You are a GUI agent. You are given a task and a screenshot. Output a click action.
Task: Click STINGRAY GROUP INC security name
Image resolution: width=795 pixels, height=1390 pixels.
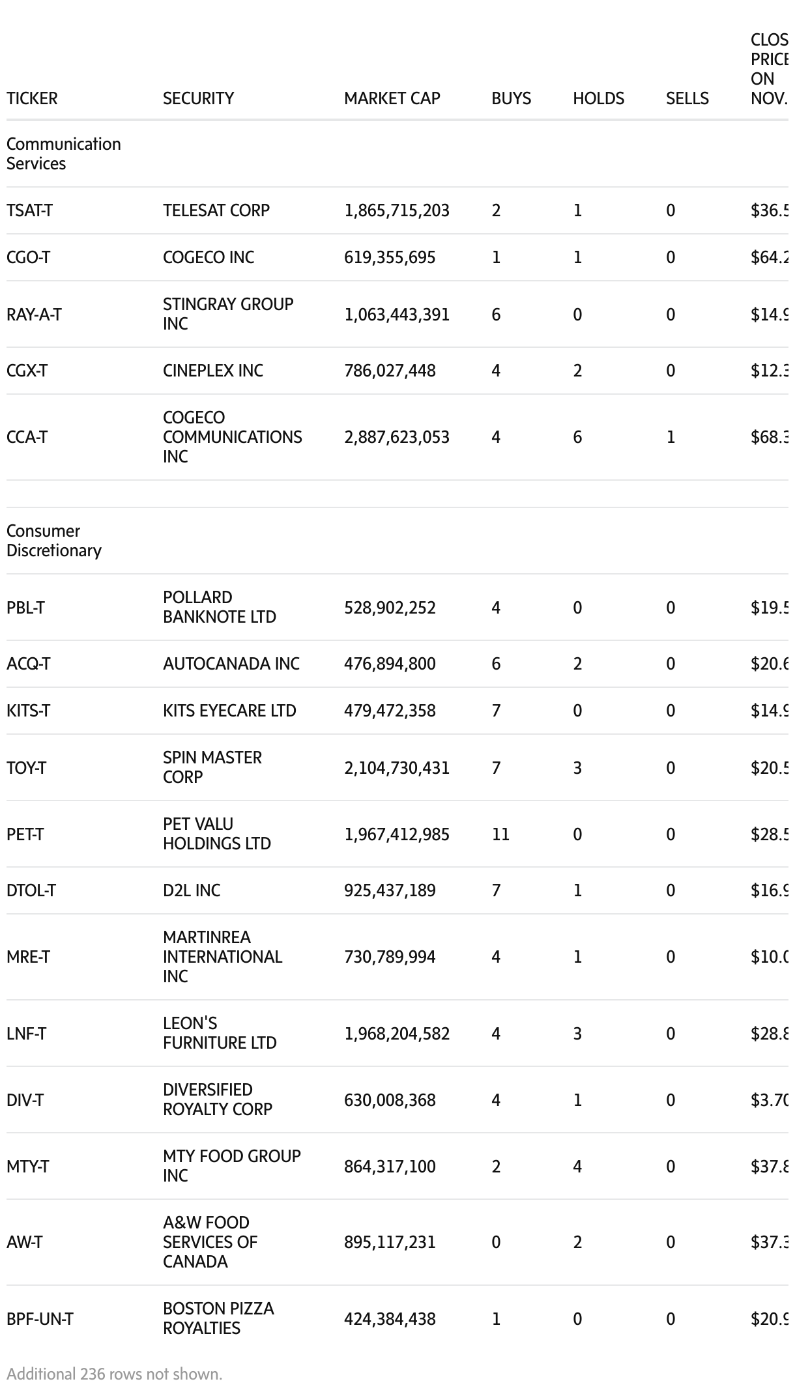tap(227, 314)
